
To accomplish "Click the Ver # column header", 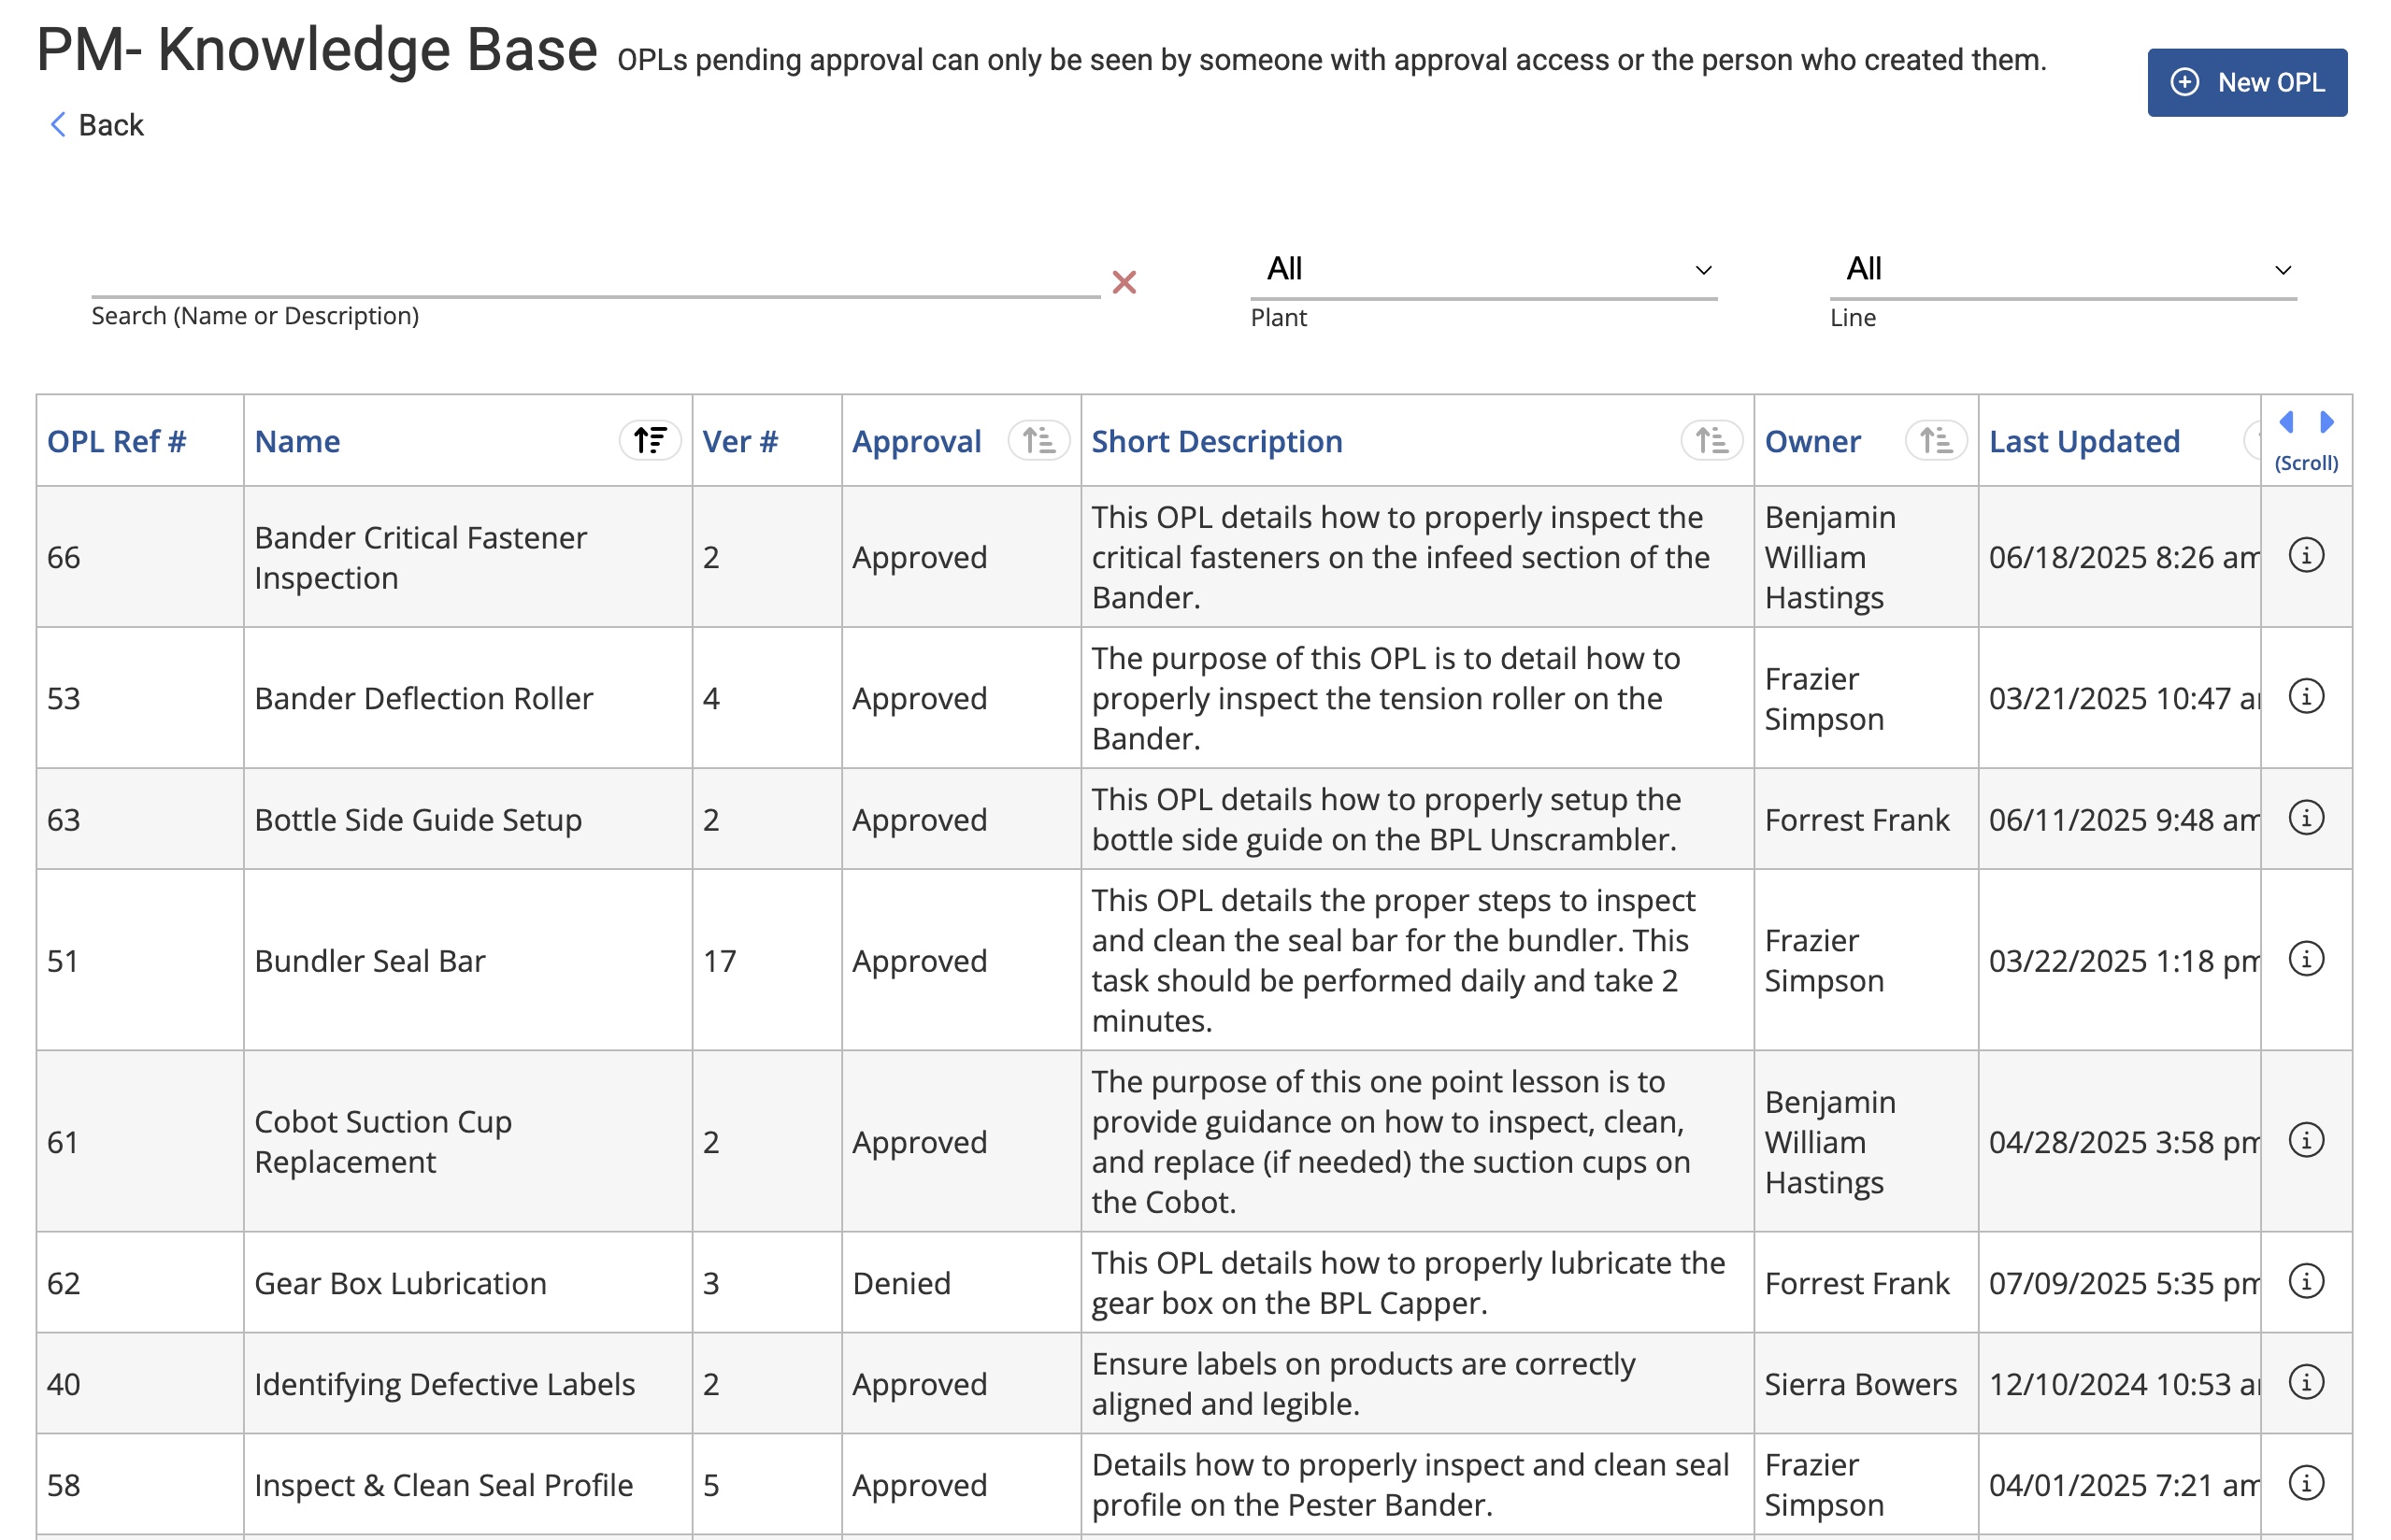I will 739,441.
